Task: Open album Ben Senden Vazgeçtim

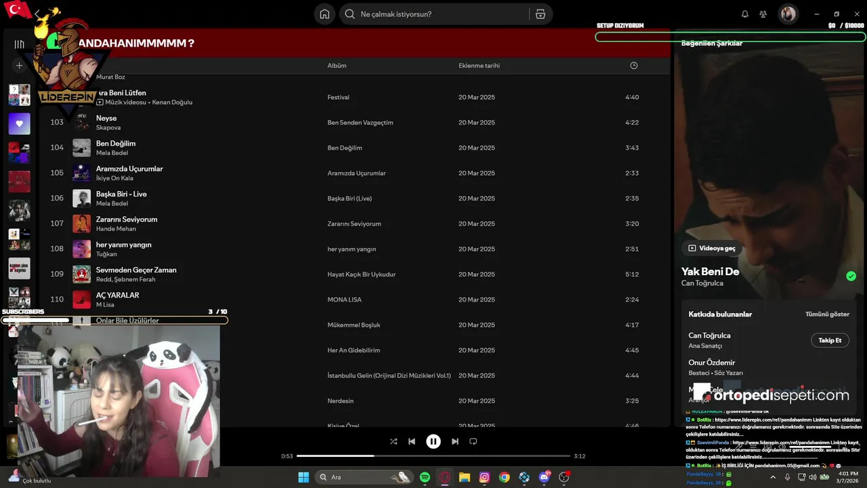Action: click(360, 123)
